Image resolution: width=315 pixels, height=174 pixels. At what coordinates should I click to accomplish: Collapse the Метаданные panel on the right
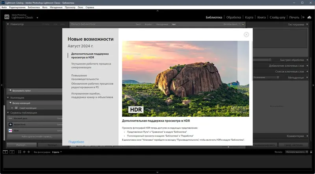pyautogui.click(x=307, y=78)
